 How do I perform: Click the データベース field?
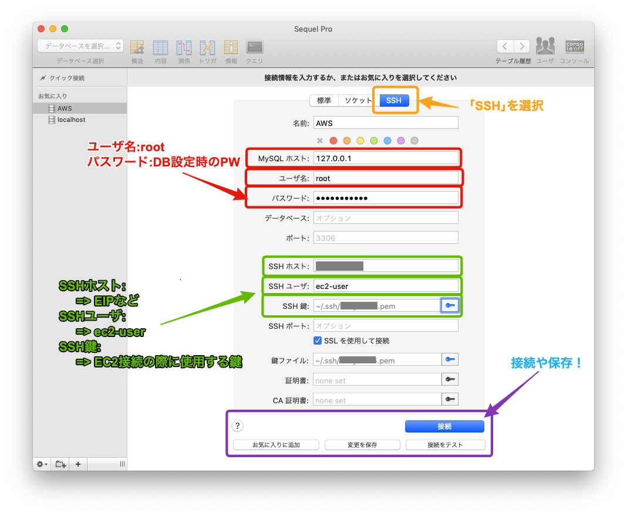coord(386,218)
